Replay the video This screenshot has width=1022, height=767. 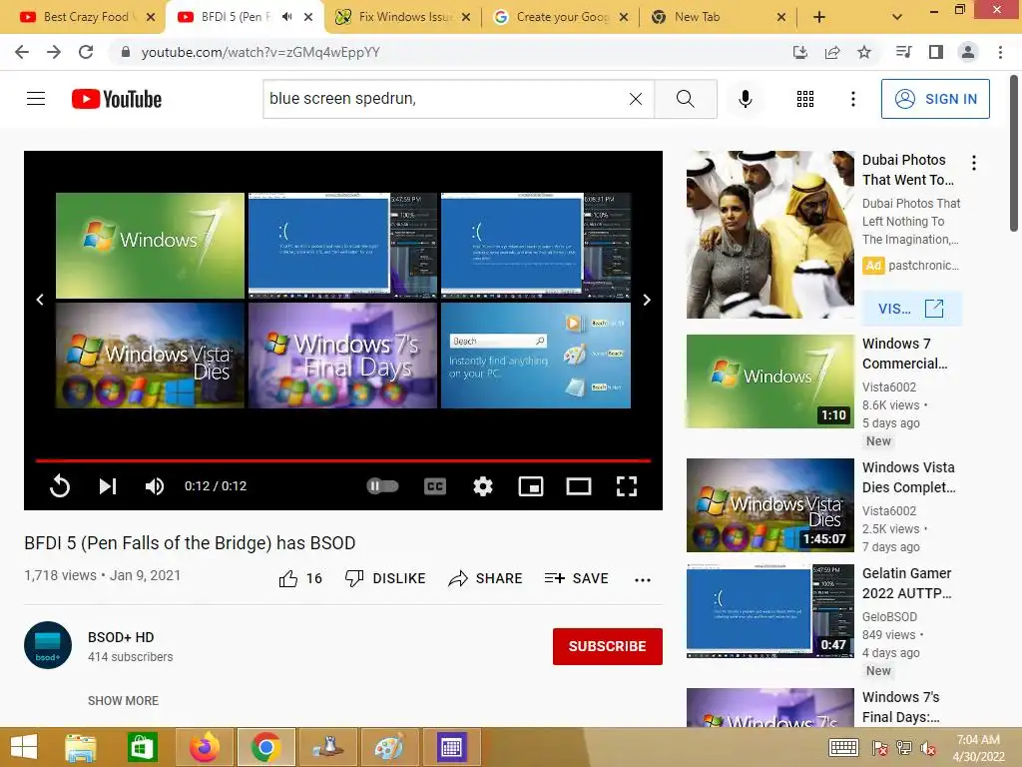59,486
